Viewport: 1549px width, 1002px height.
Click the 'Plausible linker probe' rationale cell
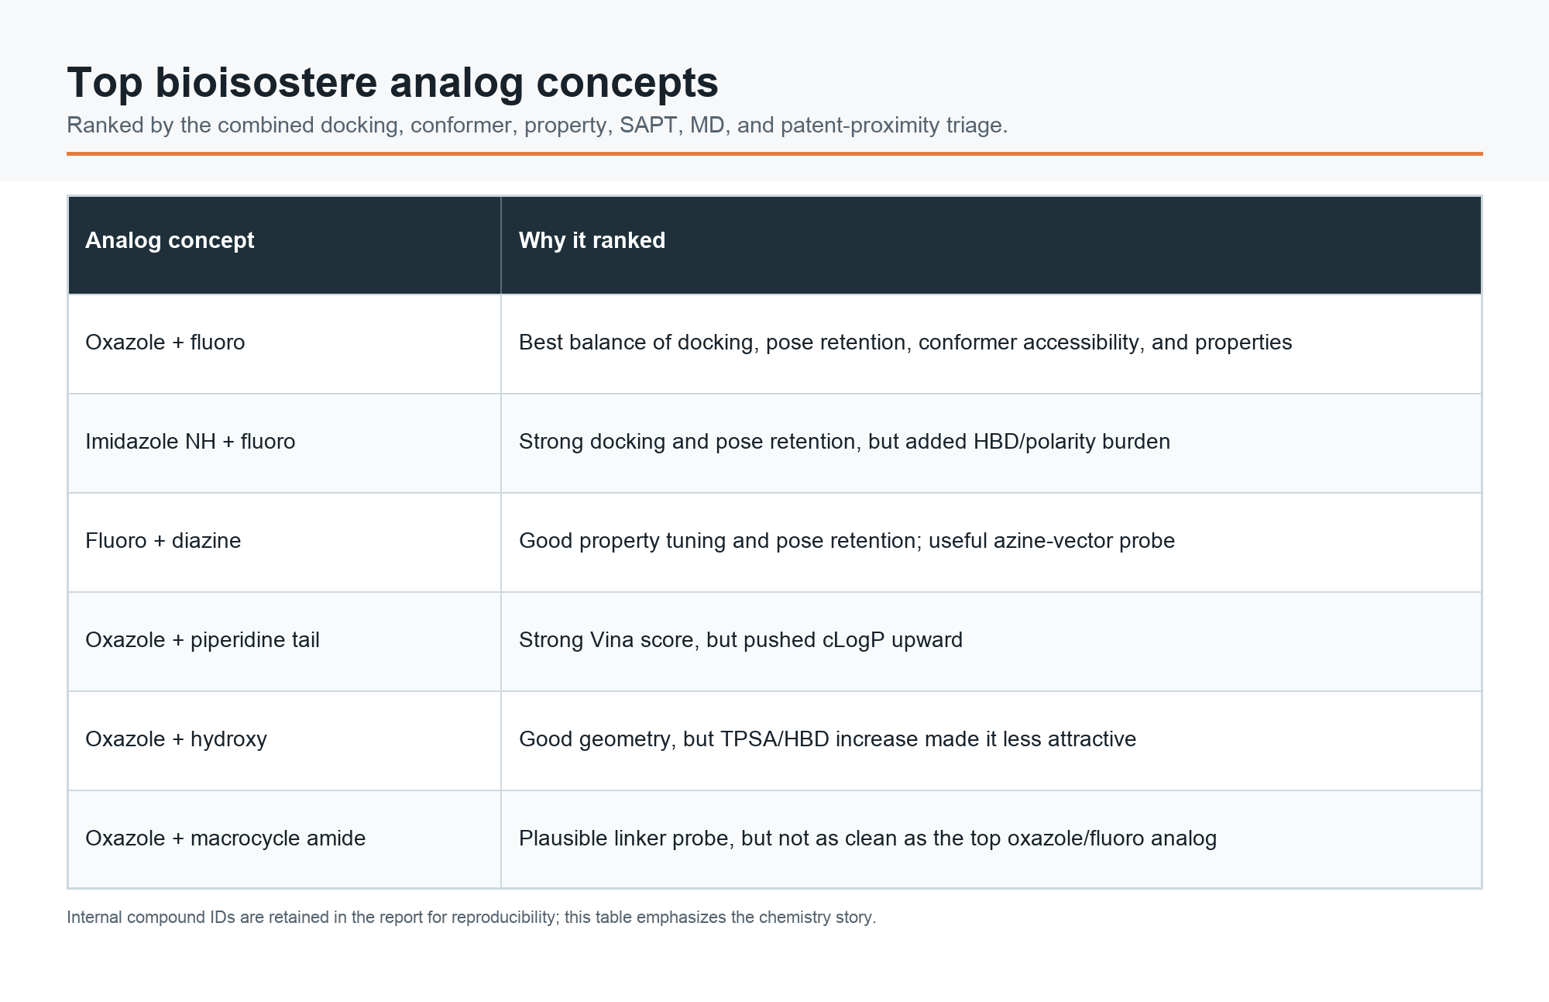point(991,839)
